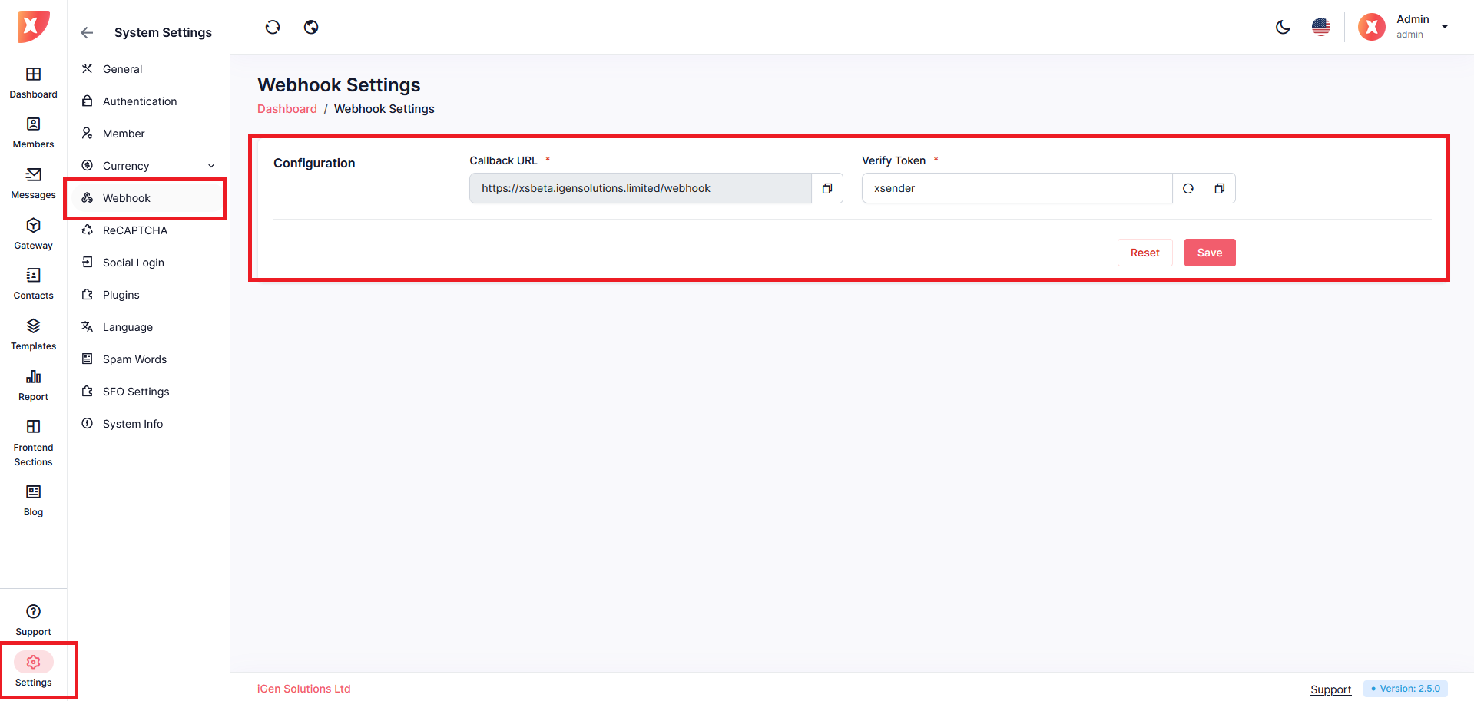The height and width of the screenshot is (701, 1474).
Task: Open the language flag selector
Action: (1321, 28)
